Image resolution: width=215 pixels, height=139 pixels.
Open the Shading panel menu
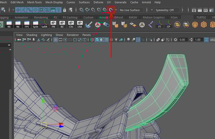click(x=32, y=35)
